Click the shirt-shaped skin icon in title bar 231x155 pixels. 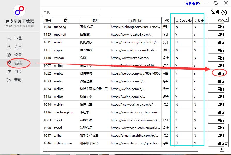click(x=216, y=3)
